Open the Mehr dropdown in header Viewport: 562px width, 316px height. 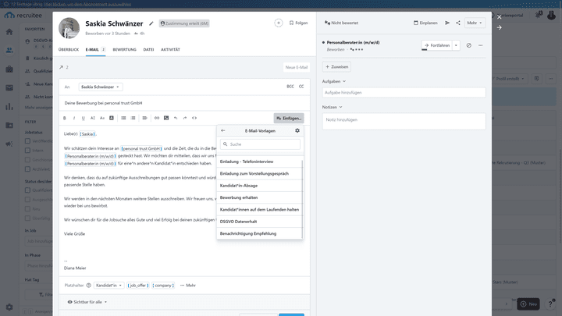(x=475, y=23)
